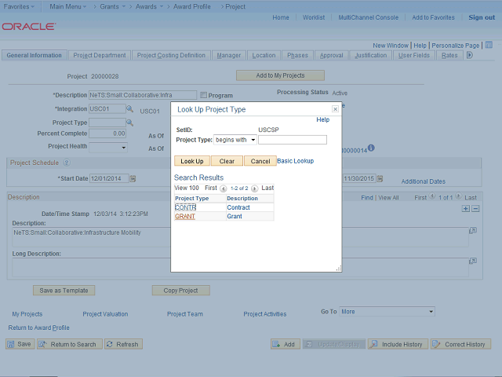
Task: Switch to Basic Lookup
Action: click(296, 160)
